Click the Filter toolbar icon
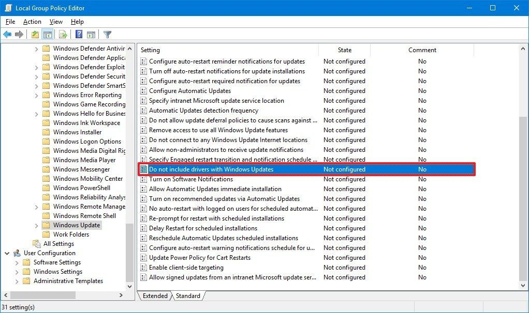The height and width of the screenshot is (313, 529). coord(107,34)
